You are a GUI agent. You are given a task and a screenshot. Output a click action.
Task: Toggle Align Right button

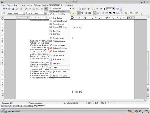click(x=86, y=13)
